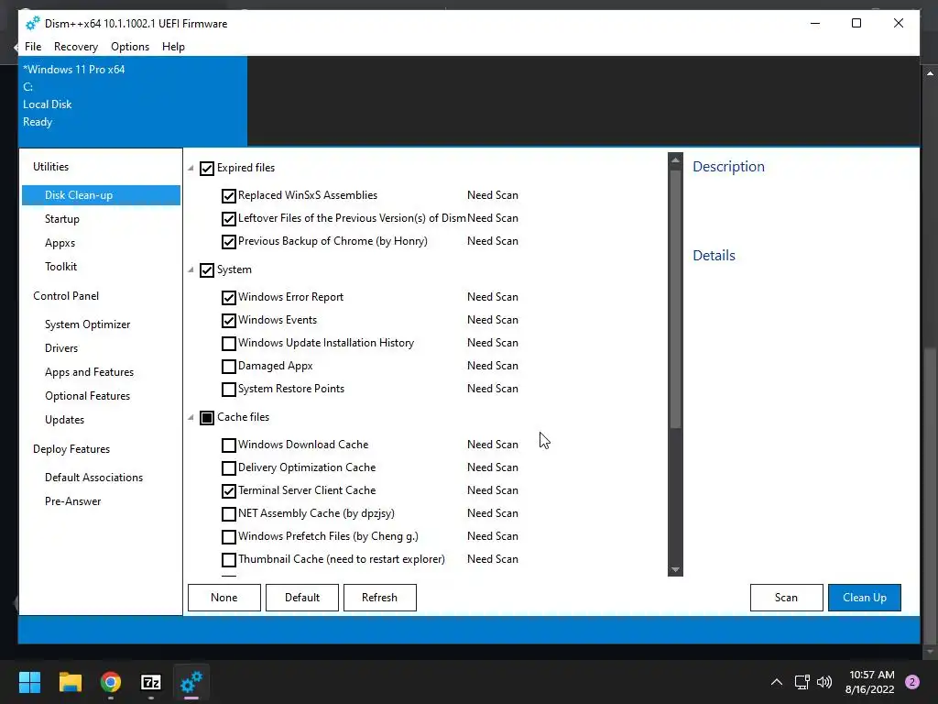Check Delivery Optimization Cache
This screenshot has height=704, width=938.
(228, 467)
